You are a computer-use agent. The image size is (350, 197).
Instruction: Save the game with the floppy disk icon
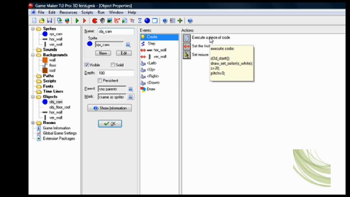pos(50,21)
